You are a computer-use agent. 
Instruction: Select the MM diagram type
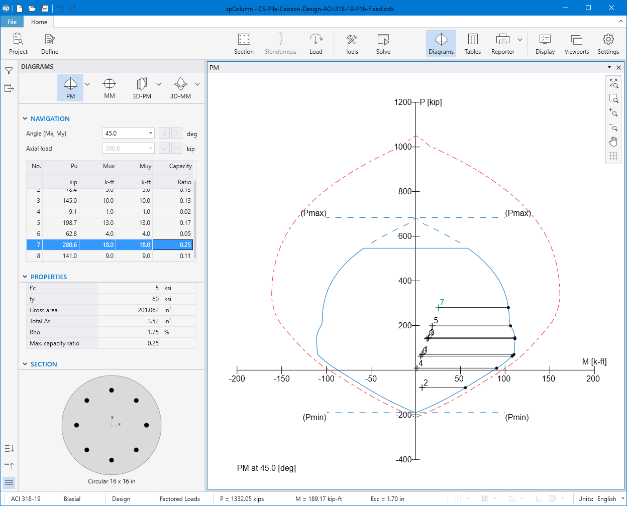click(109, 88)
